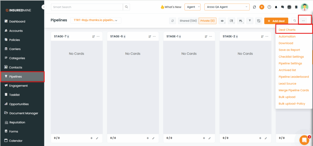Image resolution: width=313 pixels, height=146 pixels.
Task: Toggle the eye visibility button
Action: (223, 21)
